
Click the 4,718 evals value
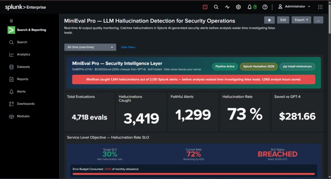click(x=90, y=117)
